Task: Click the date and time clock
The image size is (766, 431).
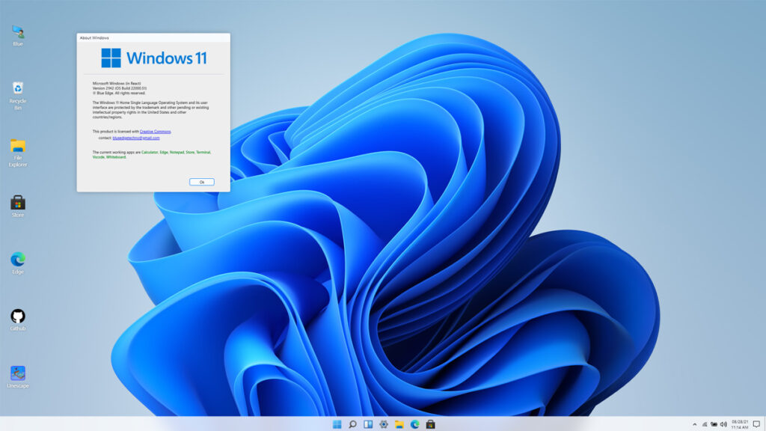Action: point(740,424)
